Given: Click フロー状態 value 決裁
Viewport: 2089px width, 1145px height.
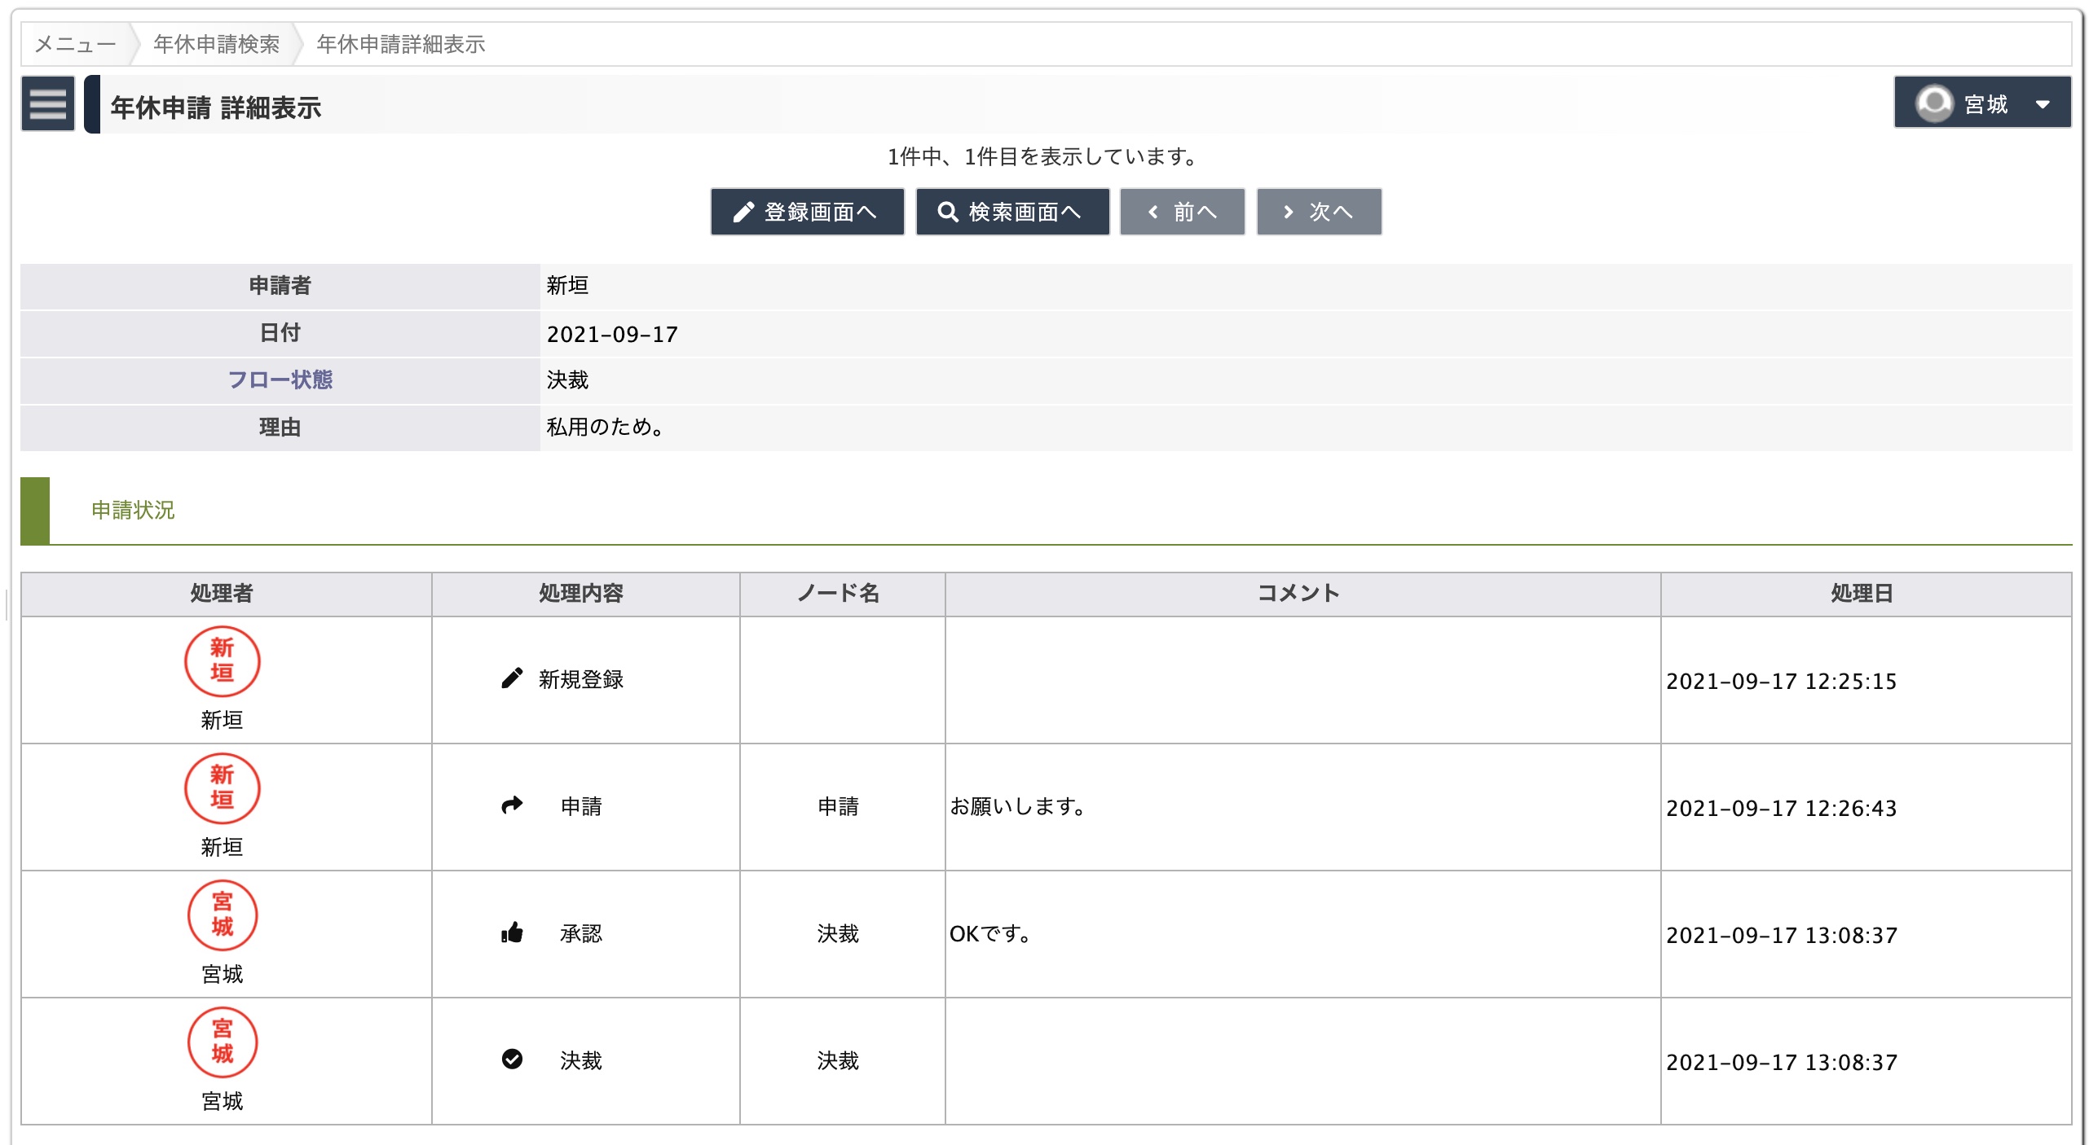Looking at the screenshot, I should [567, 379].
